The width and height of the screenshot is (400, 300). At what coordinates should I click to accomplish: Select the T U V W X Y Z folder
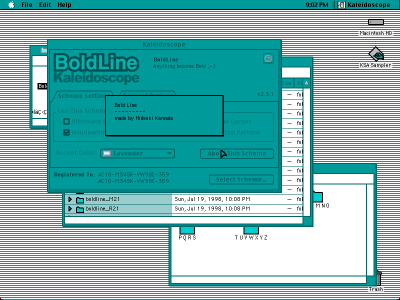coord(251,230)
